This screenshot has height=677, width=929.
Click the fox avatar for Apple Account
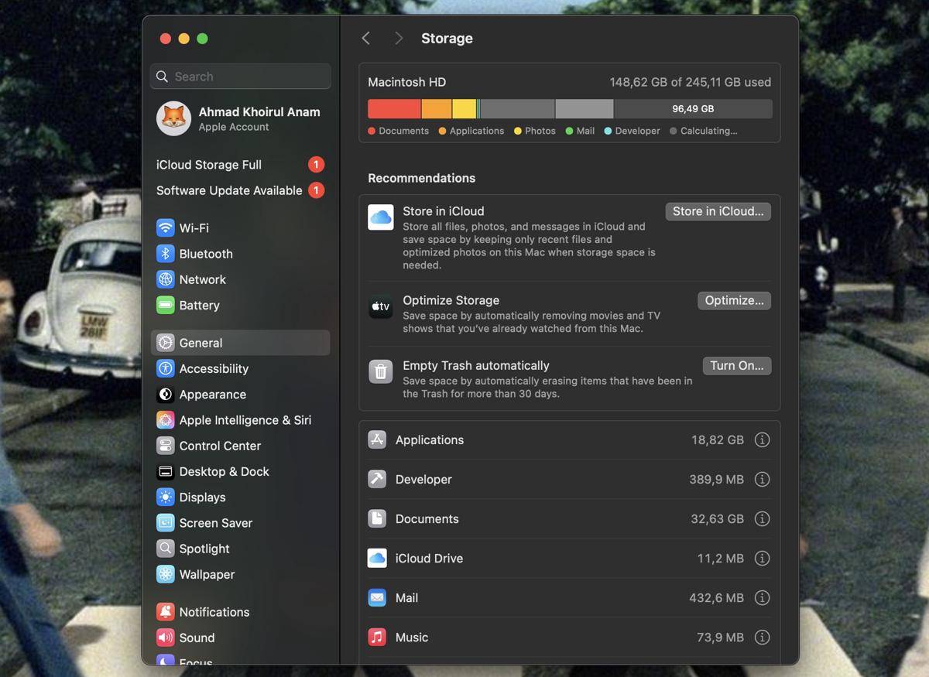(173, 118)
